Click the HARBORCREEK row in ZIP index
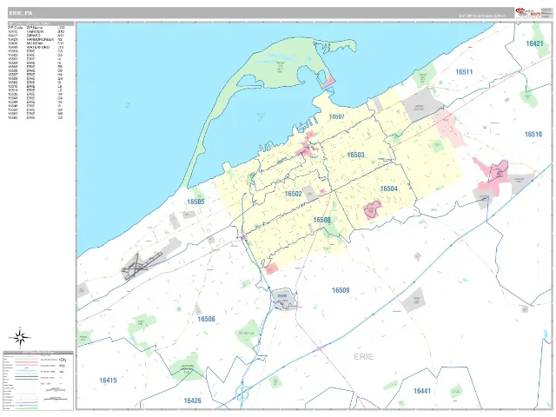Image resolution: width=556 pixels, height=417 pixels. pos(36,39)
